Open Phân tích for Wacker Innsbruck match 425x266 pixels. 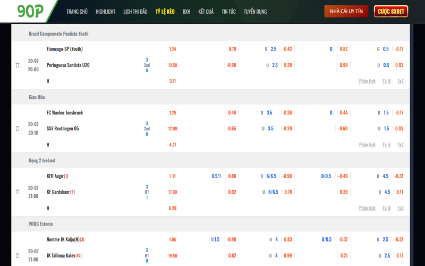[x=367, y=144]
